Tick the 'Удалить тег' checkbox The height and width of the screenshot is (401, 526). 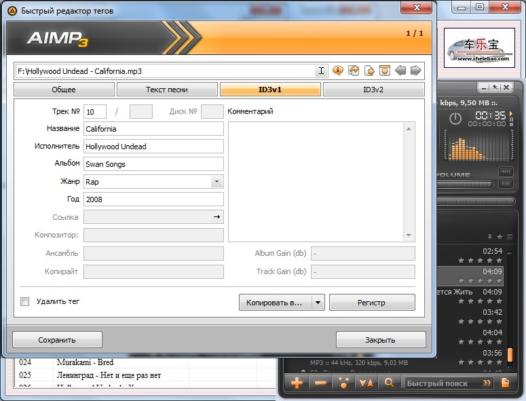(25, 301)
